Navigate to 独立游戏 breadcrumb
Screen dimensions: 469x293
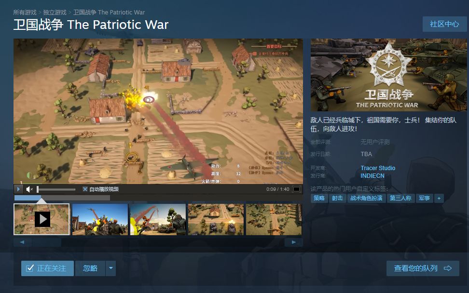click(x=55, y=12)
